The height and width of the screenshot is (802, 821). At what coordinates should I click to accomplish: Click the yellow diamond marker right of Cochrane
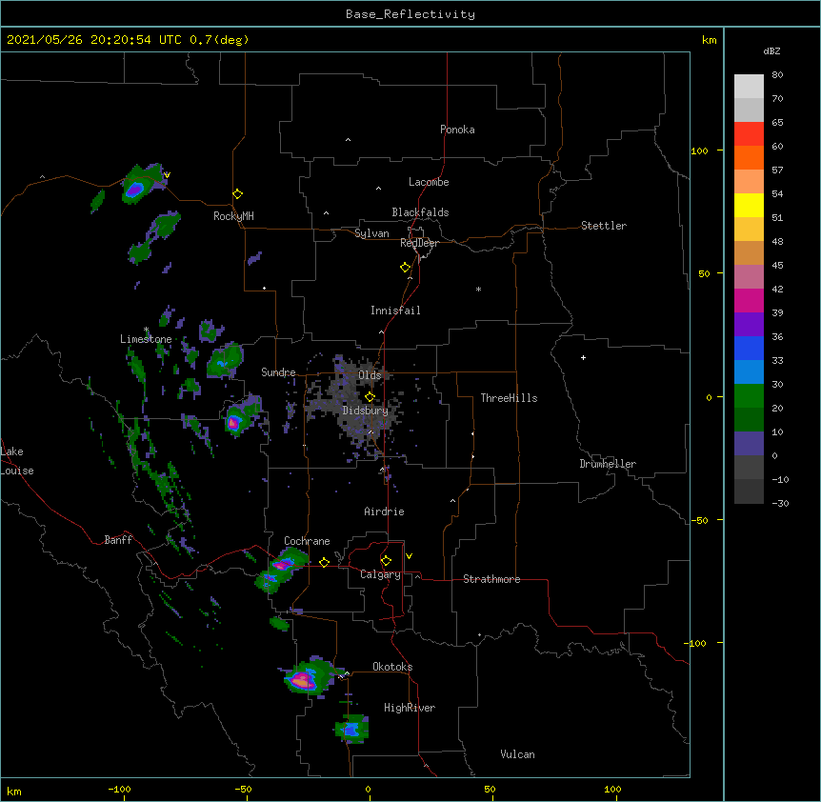coord(324,562)
